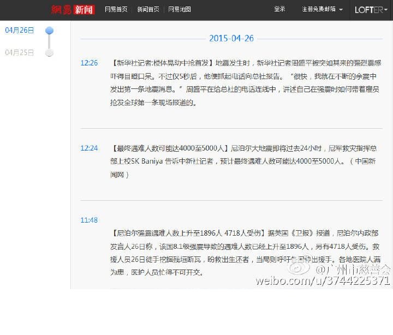Open the LOFTER dropdown menu
393x335 pixels.
click(x=371, y=9)
